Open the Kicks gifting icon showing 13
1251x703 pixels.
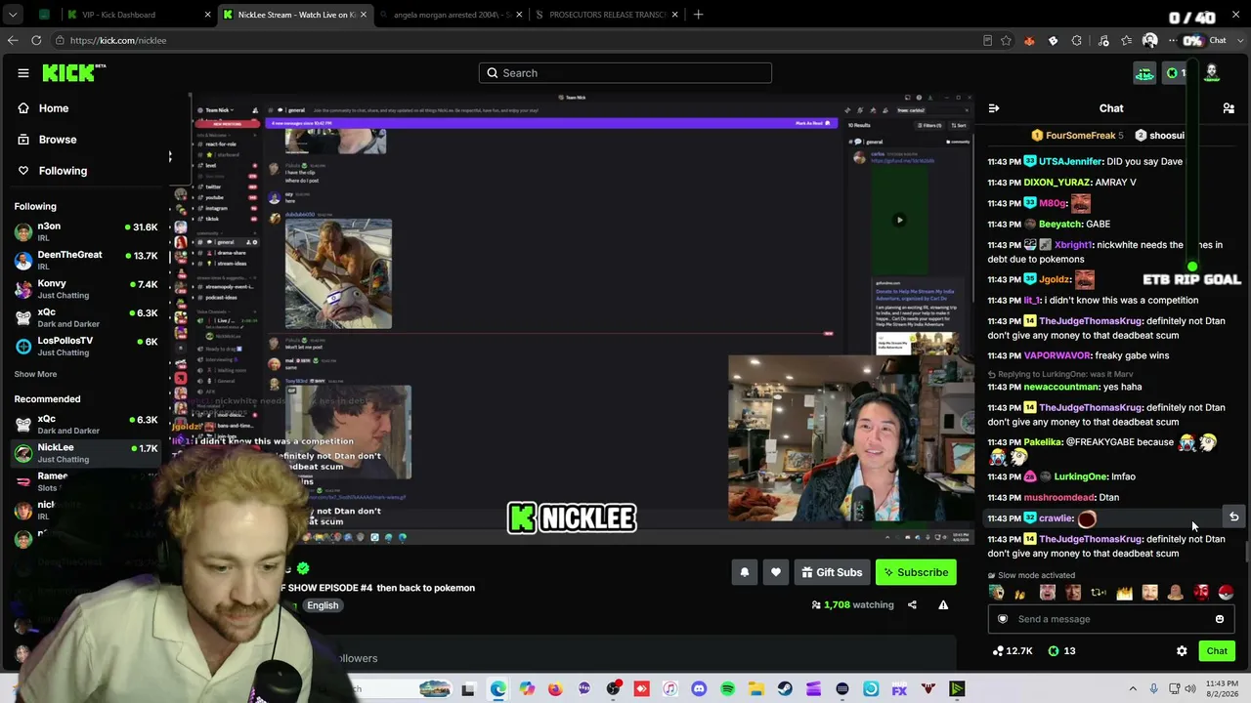[1062, 651]
